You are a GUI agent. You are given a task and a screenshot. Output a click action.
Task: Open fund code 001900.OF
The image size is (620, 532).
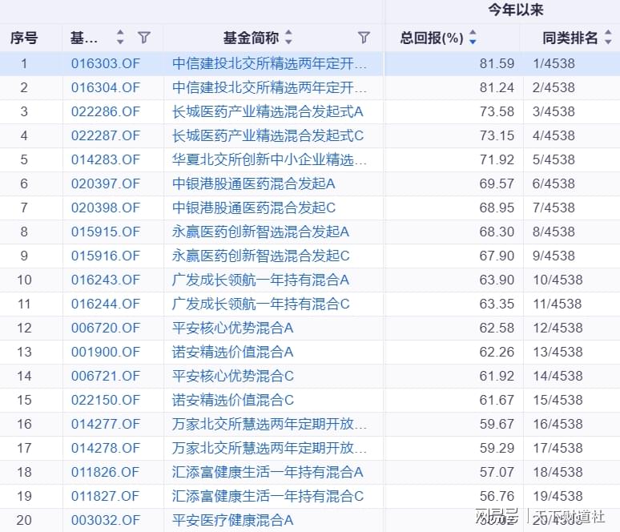coord(106,352)
